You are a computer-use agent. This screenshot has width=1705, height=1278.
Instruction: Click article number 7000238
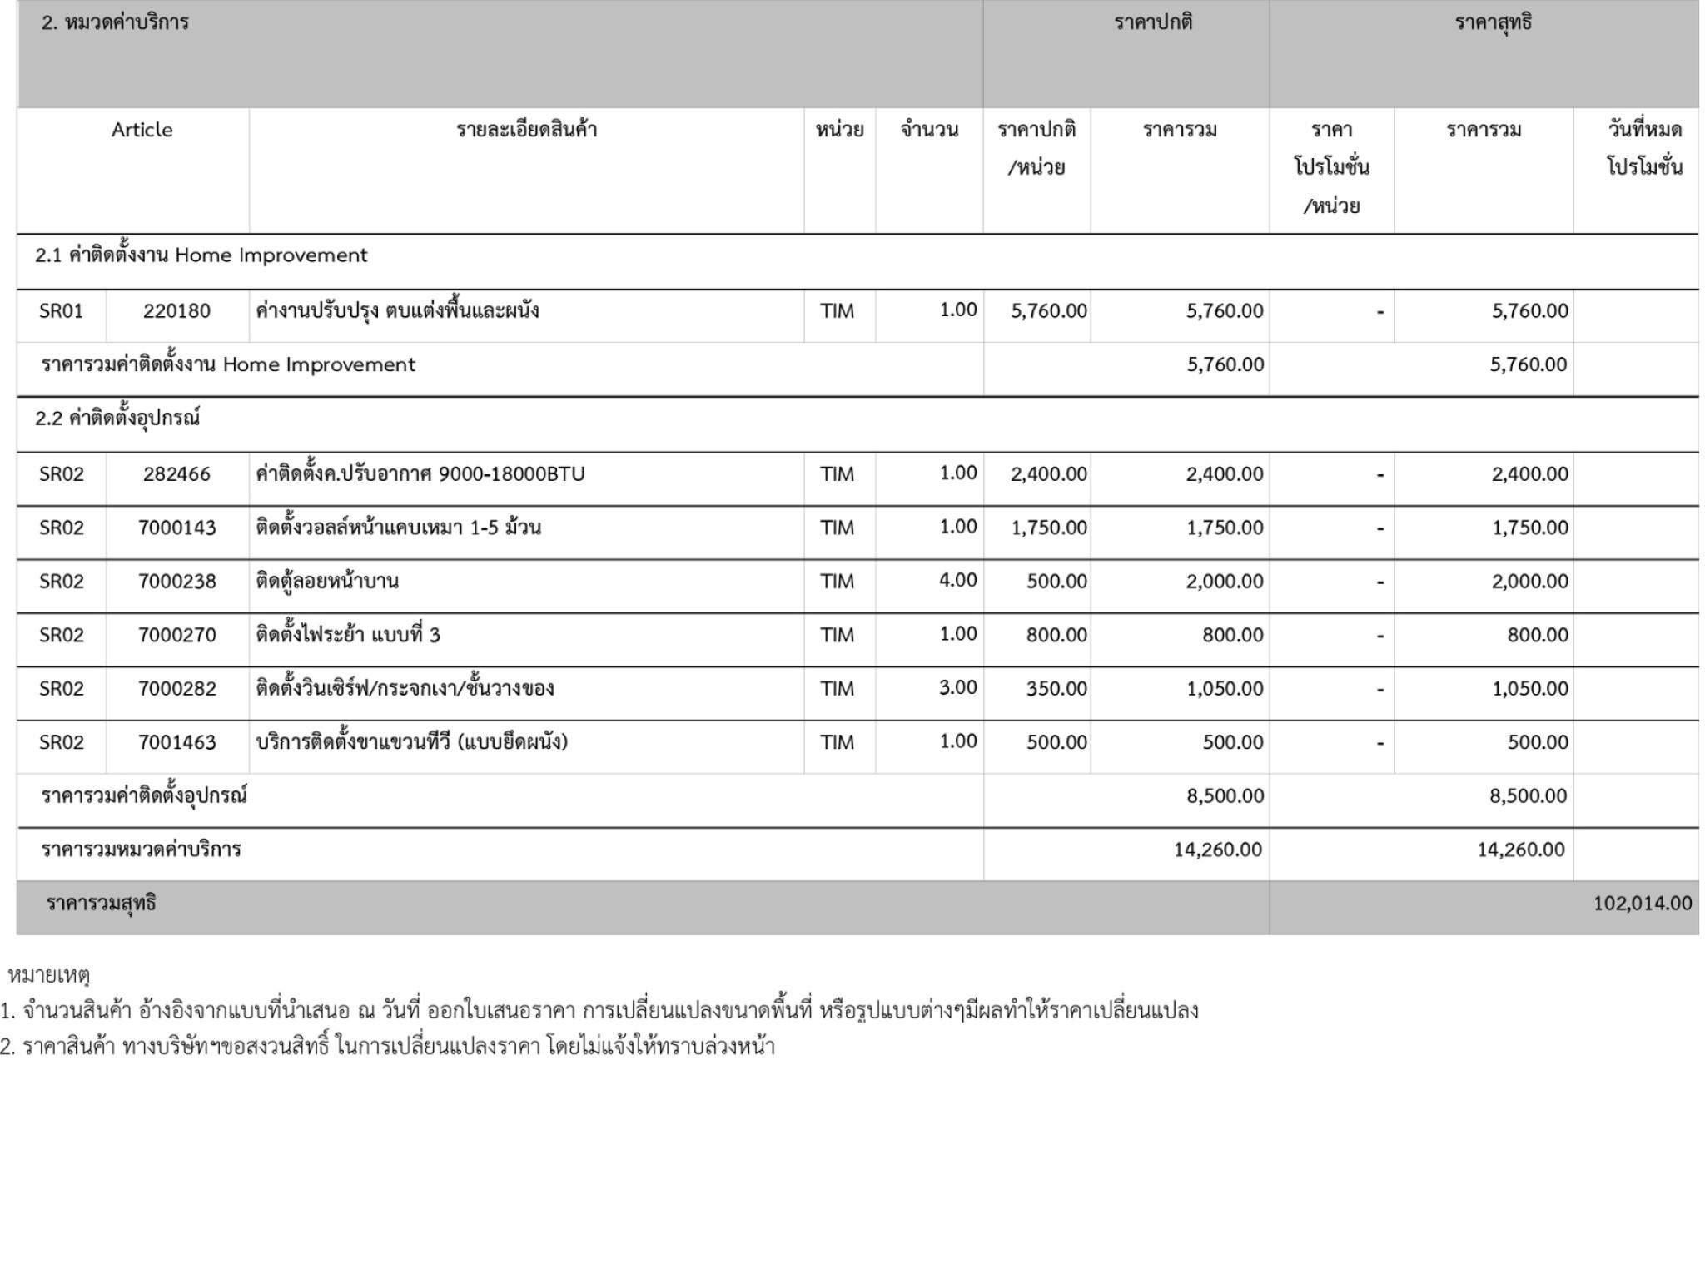tap(176, 582)
